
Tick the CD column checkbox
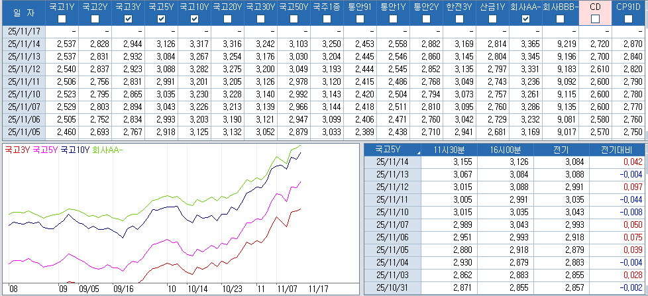pos(595,19)
